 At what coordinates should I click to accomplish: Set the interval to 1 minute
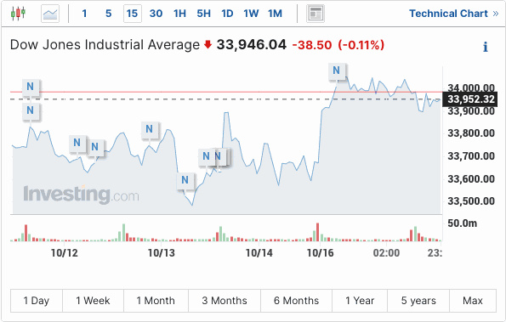84,14
